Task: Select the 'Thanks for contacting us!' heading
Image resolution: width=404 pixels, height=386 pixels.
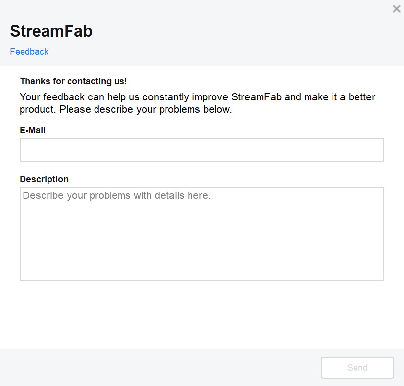Action: click(73, 81)
